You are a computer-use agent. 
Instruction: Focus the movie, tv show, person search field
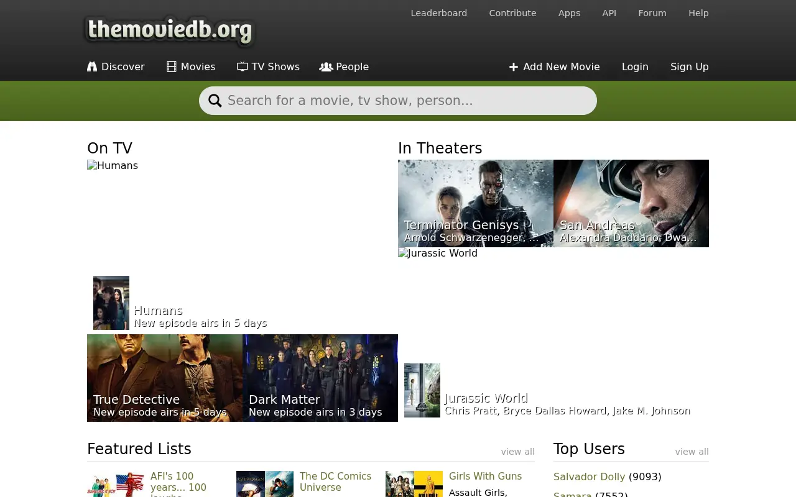pos(398,101)
